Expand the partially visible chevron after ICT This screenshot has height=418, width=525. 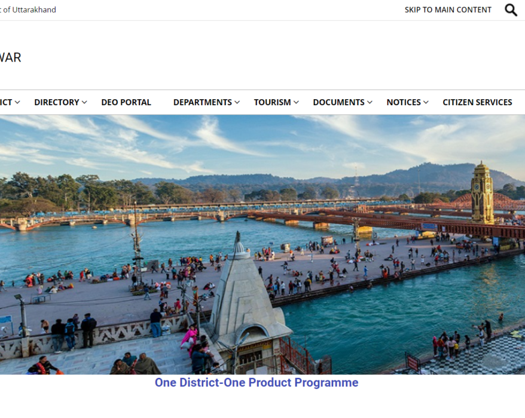tap(17, 102)
